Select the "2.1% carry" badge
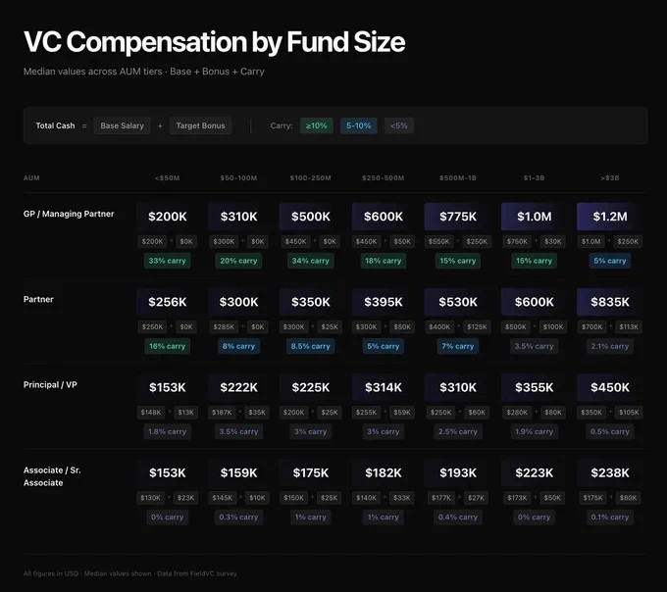This screenshot has width=667, height=592. [x=609, y=346]
